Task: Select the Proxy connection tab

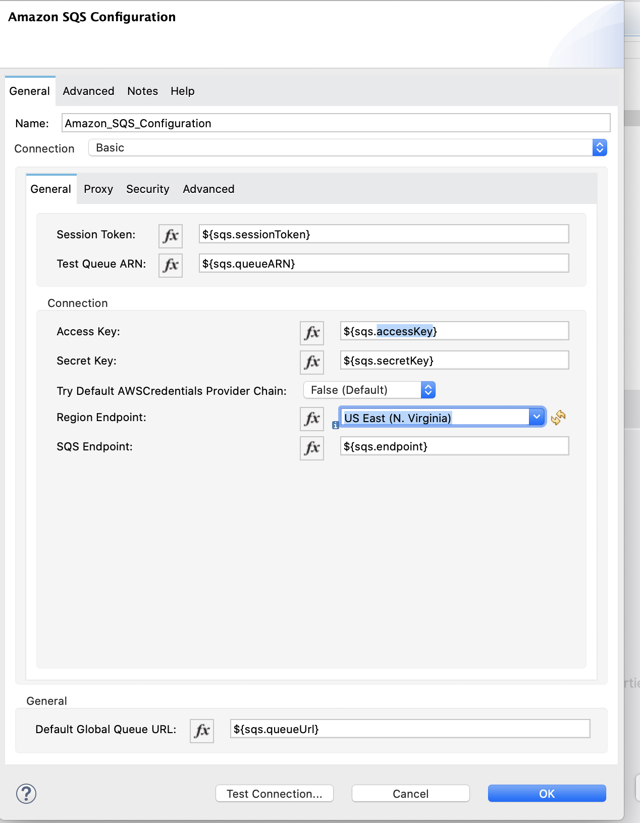Action: click(x=98, y=189)
